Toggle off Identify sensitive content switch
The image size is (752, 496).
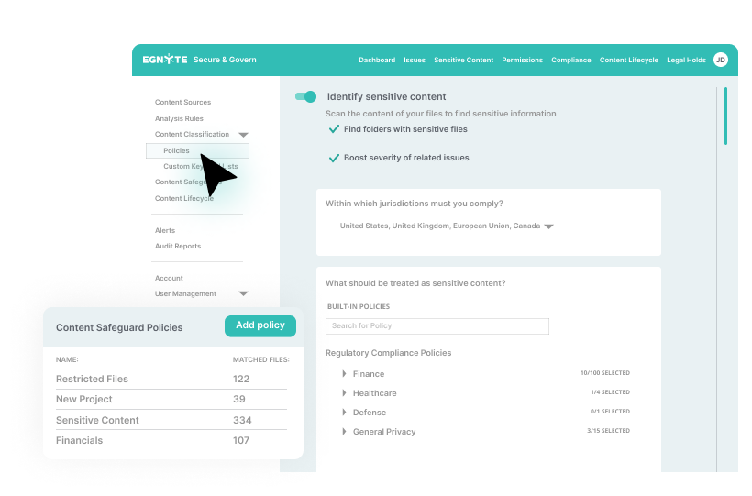click(305, 96)
